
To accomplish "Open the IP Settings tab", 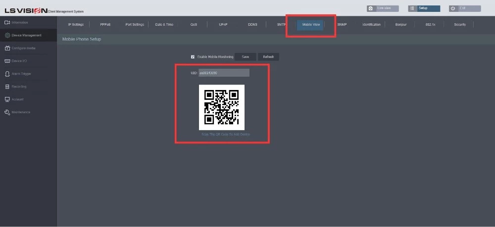I will point(76,25).
